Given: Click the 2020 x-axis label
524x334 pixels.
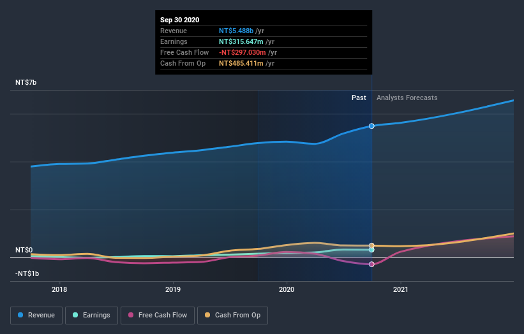Looking at the screenshot, I should coord(287,289).
